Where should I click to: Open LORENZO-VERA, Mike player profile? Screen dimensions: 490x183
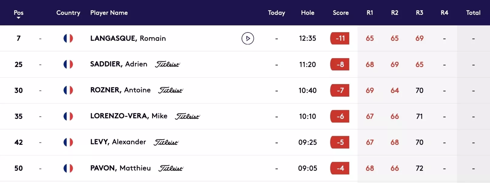tap(129, 116)
